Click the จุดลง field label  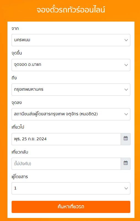[x=17, y=102]
